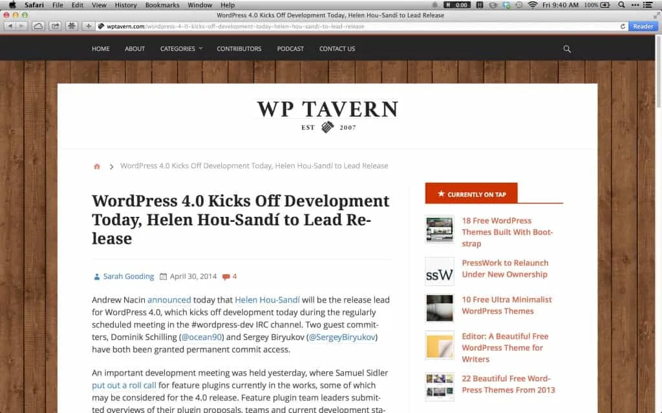The image size is (662, 413).
Task: Click the home icon in the breadcrumb
Action: (96, 166)
